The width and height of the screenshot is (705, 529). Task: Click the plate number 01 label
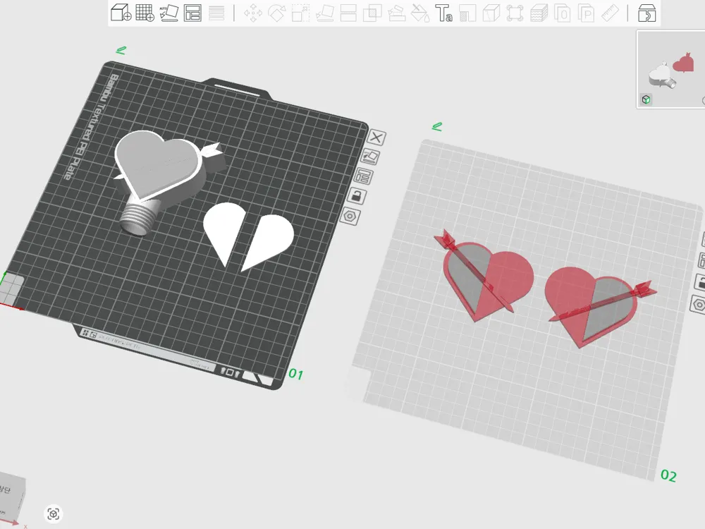click(295, 374)
